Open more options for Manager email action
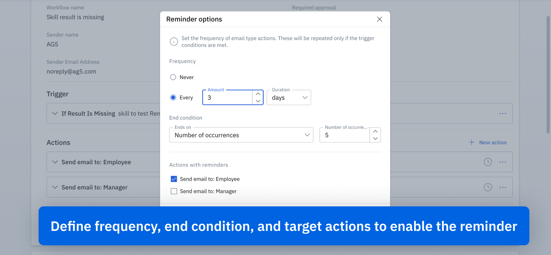This screenshot has width=551, height=255. click(x=503, y=187)
